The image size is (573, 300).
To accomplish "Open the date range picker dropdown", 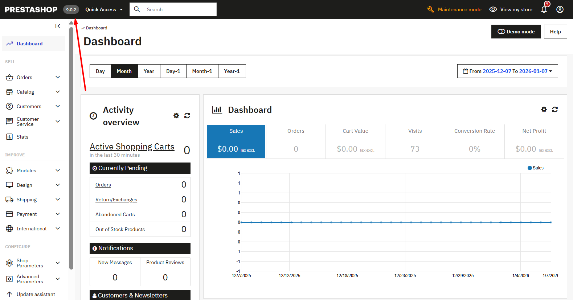I will point(507,71).
